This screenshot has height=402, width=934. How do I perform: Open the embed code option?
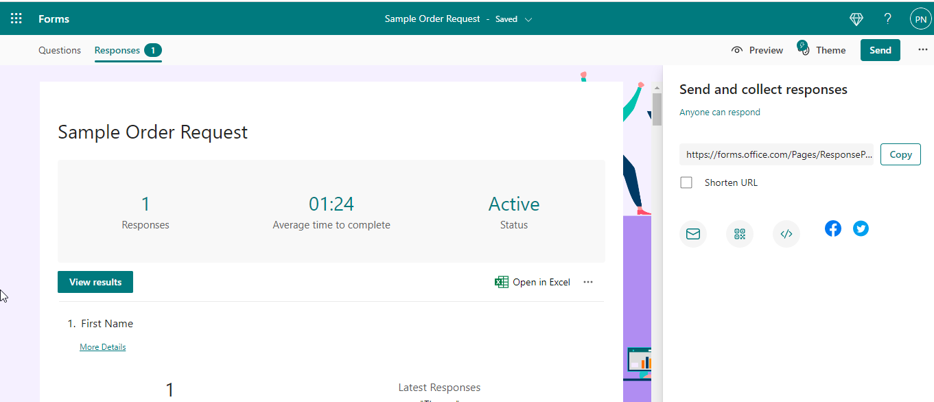(x=786, y=233)
